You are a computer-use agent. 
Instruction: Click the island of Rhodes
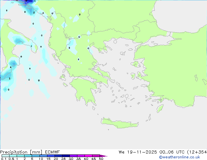click(x=160, y=108)
